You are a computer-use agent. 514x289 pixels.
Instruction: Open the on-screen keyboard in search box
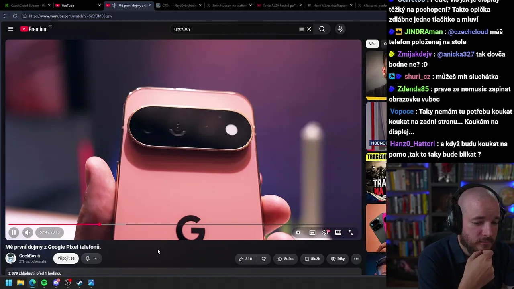[x=302, y=29]
